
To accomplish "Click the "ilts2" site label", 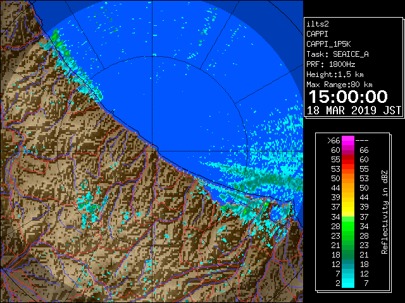I will [318, 24].
